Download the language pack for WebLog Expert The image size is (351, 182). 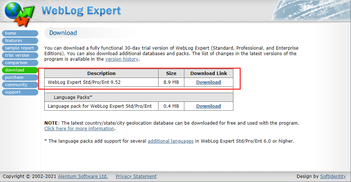point(208,106)
